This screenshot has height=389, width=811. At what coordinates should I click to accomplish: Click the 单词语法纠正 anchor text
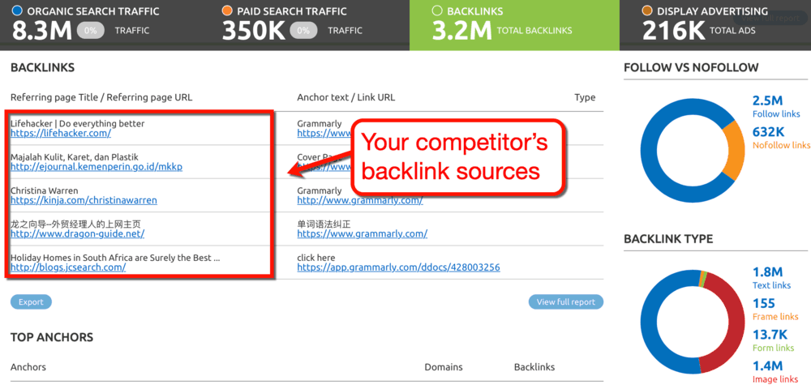(x=324, y=224)
